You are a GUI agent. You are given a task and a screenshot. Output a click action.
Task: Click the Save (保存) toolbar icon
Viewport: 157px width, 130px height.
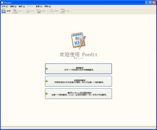(15, 11)
